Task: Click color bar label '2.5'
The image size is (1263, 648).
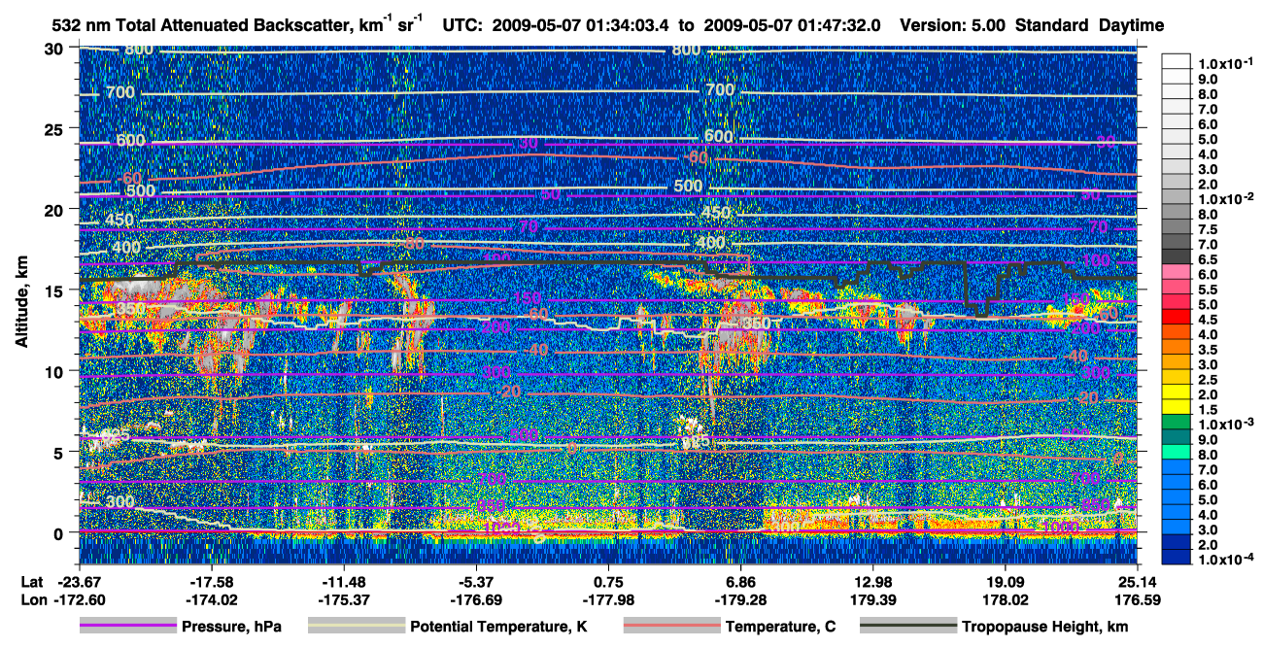Action: coord(1208,381)
